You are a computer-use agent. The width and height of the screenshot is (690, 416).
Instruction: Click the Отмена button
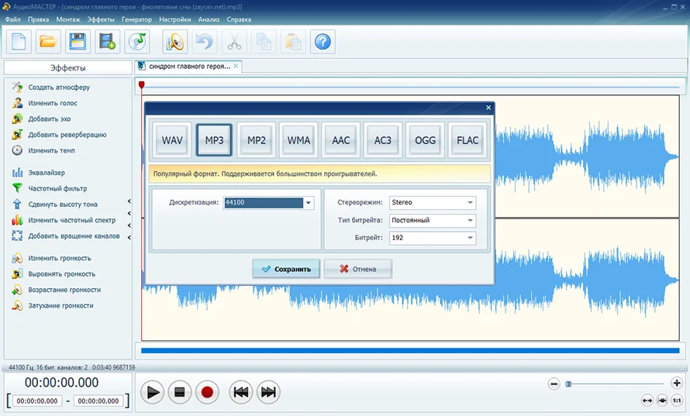coord(357,269)
